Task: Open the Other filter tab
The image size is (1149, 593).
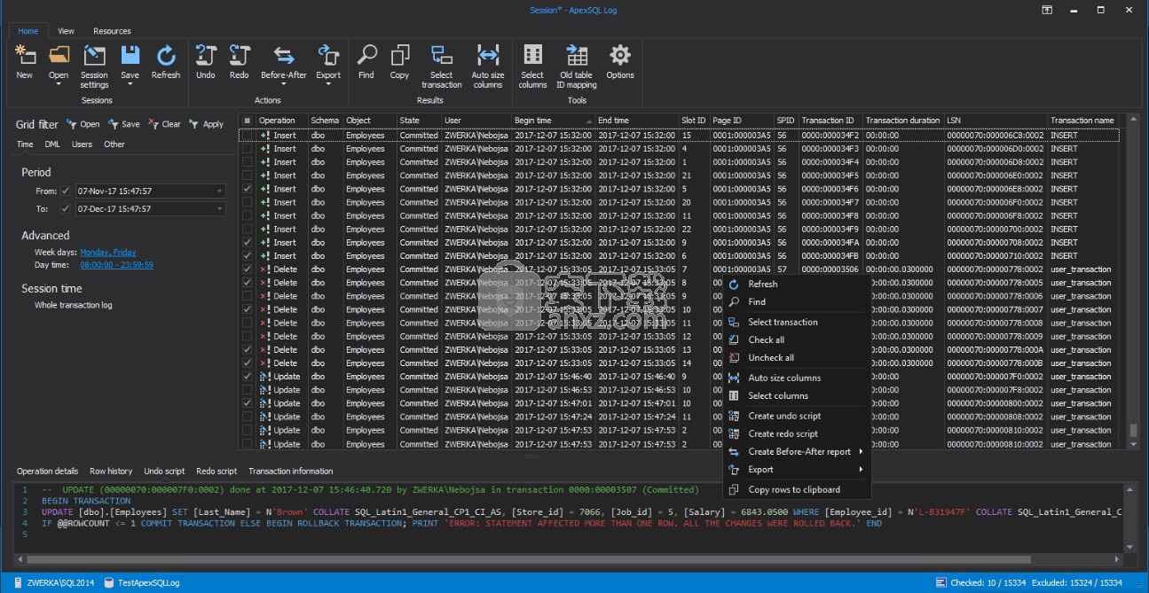Action: click(114, 144)
